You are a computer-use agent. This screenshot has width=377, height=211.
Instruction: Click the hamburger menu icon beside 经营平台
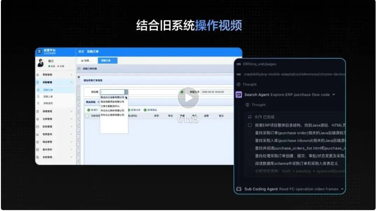pyautogui.click(x=39, y=51)
